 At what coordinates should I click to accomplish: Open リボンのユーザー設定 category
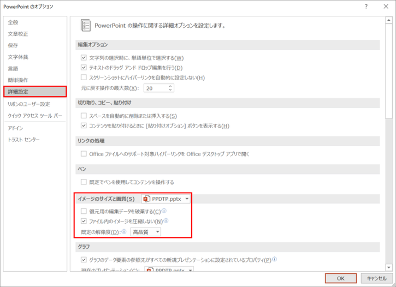pos(29,104)
